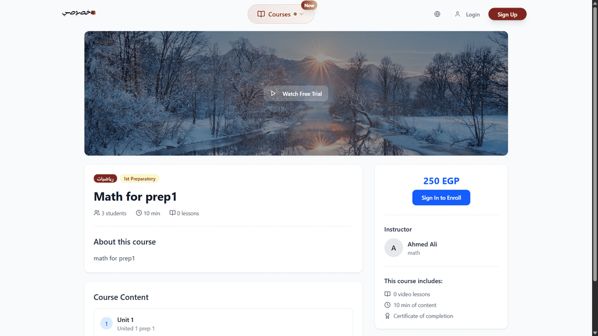Click the play icon on Watch Free Trial
Image resolution: width=598 pixels, height=336 pixels.
click(273, 93)
